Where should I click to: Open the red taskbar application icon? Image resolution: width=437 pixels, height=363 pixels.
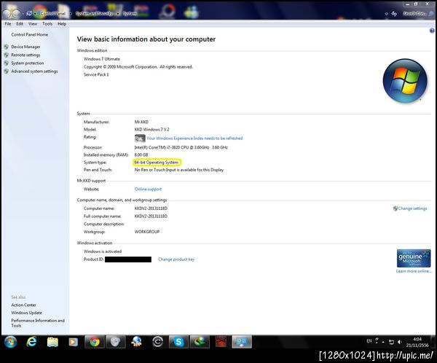(221, 342)
